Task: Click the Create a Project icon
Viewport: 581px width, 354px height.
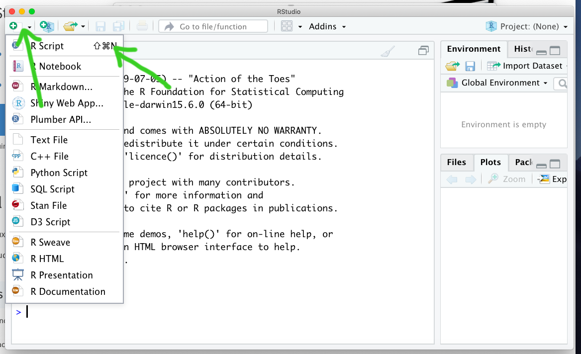Action: point(47,26)
